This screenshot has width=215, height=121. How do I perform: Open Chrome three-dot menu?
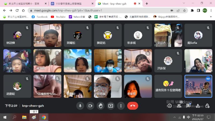(x=211, y=10)
